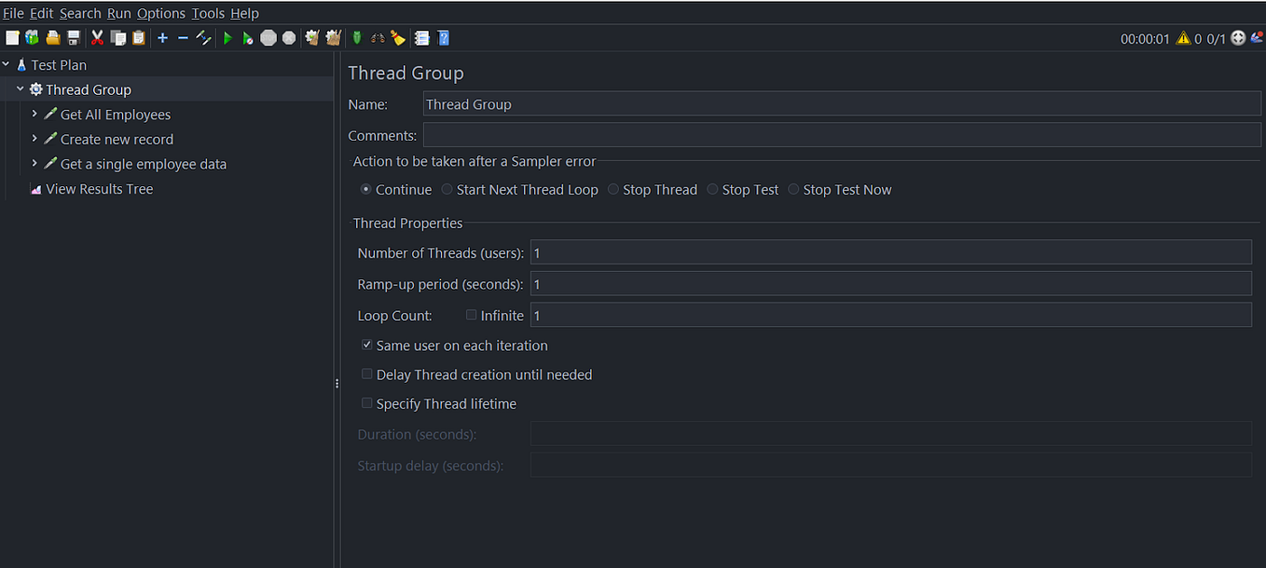Enable the Infinite loop count checkbox

[472, 315]
